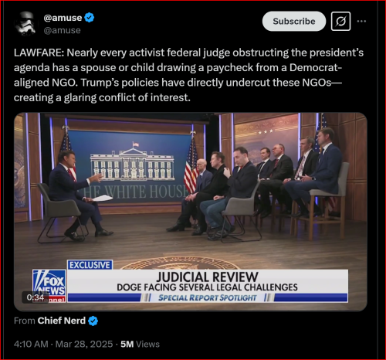This screenshot has height=360, width=386.
Task: Click the verified badge beside @amuse name
Action: tap(90, 18)
